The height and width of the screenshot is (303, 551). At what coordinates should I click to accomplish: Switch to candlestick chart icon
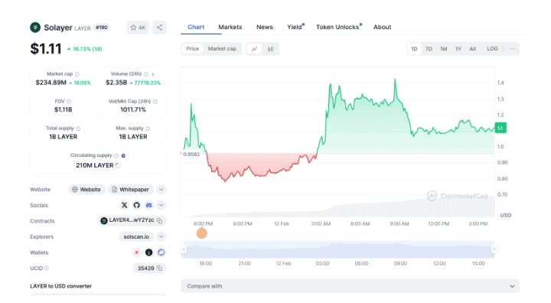pyautogui.click(x=270, y=49)
